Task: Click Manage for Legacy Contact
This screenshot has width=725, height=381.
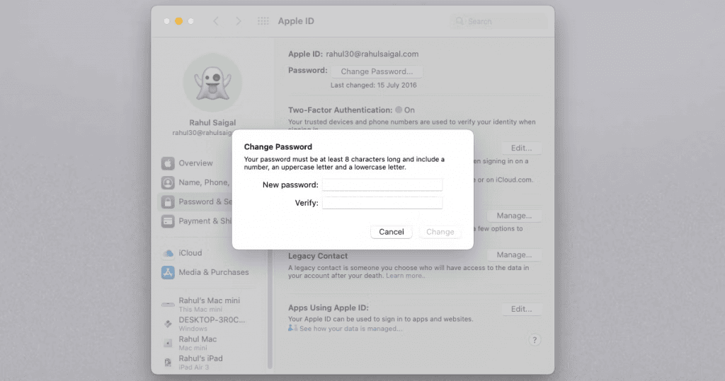Action: 514,254
